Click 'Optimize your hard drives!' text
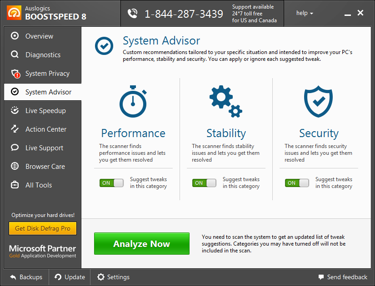 click(43, 215)
